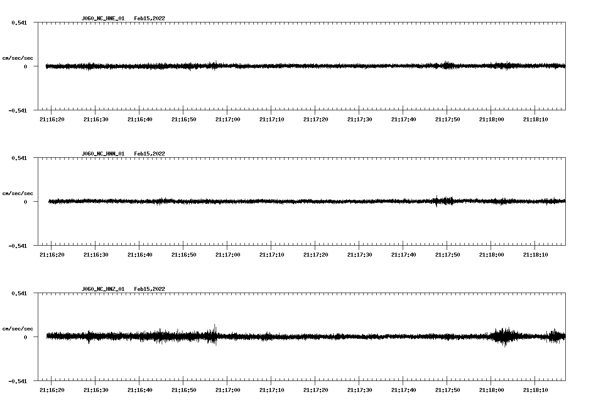
Task: Select the 21:17:20 time label on HNN plot
Action: [316, 255]
